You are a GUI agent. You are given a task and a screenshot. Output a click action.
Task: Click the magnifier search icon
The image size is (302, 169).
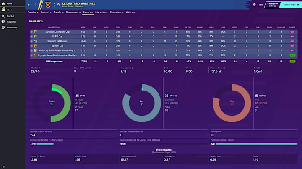[x=59, y=5]
